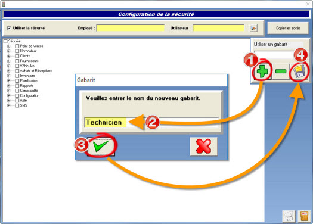
Task: Cancel the dialog with the red X
Action: click(203, 147)
